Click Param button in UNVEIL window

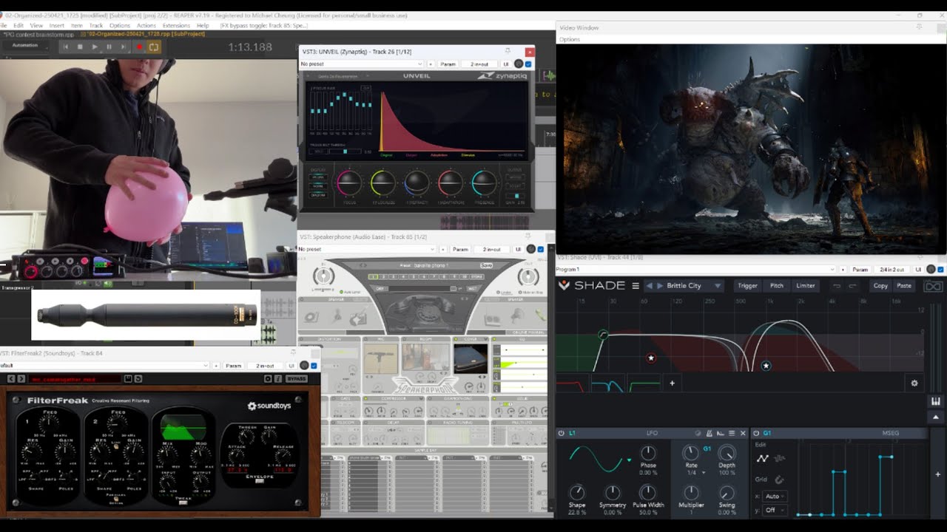coord(448,64)
